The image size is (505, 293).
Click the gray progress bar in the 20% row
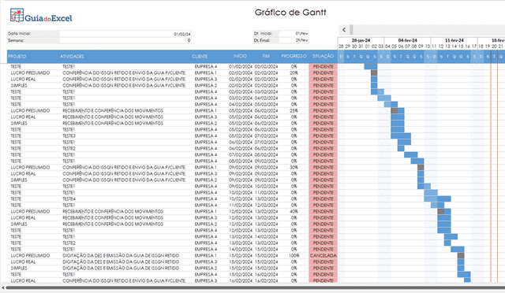pyautogui.click(x=374, y=73)
